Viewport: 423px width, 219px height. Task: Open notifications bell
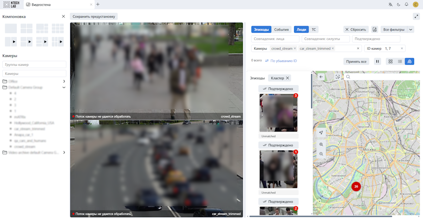[407, 5]
